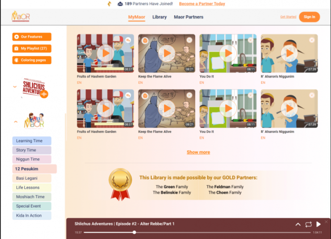Click the bottom-row R' Aharon's Niggunim title
The width and height of the screenshot is (331, 239).
click(277, 131)
